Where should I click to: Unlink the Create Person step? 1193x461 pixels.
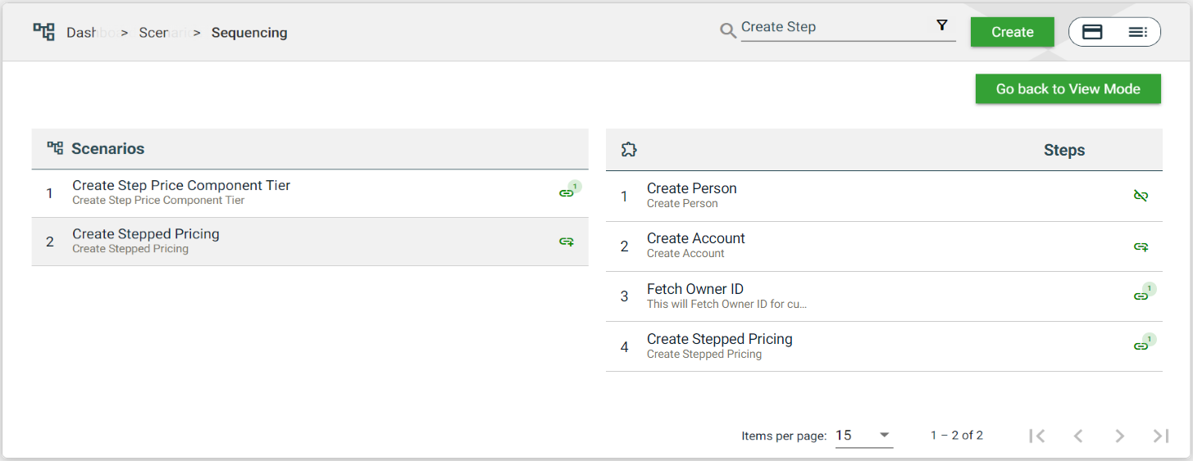tap(1141, 196)
